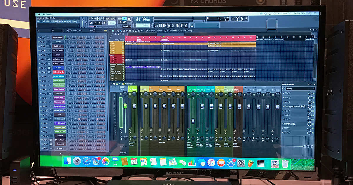Click the Play button in transport
This screenshot has width=353, height=185.
95,23
